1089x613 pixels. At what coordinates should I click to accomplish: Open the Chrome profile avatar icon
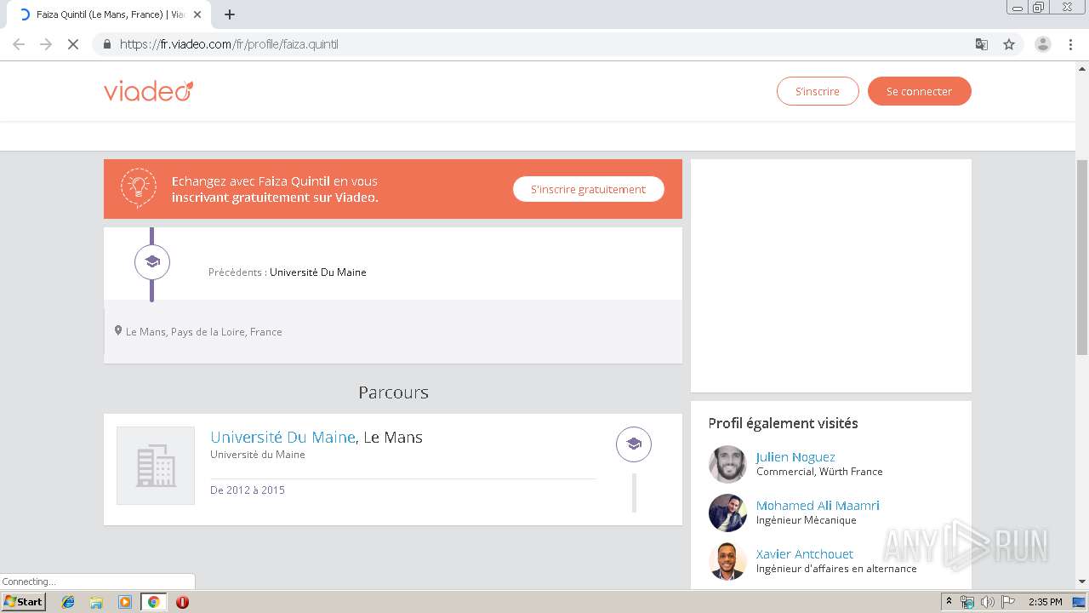1042,44
